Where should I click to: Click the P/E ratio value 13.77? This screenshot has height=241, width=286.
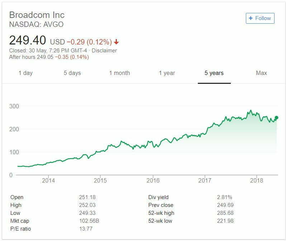(86, 229)
